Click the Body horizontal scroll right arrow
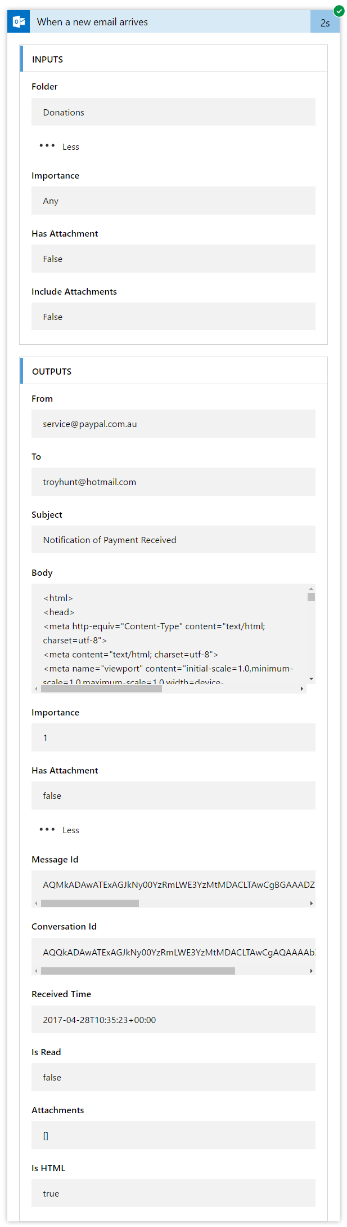 (302, 688)
